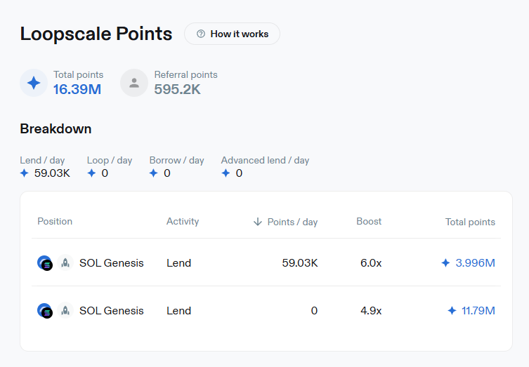Click the question mark help icon
The height and width of the screenshot is (367, 529).
click(x=201, y=34)
